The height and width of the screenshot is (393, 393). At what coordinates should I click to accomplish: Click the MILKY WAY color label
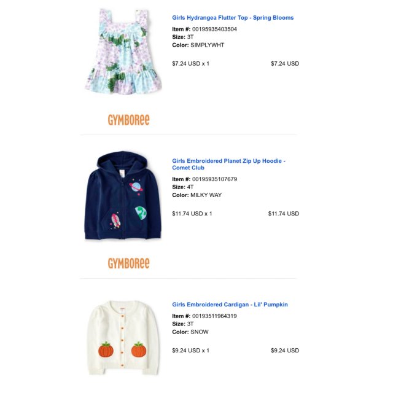[x=206, y=195]
